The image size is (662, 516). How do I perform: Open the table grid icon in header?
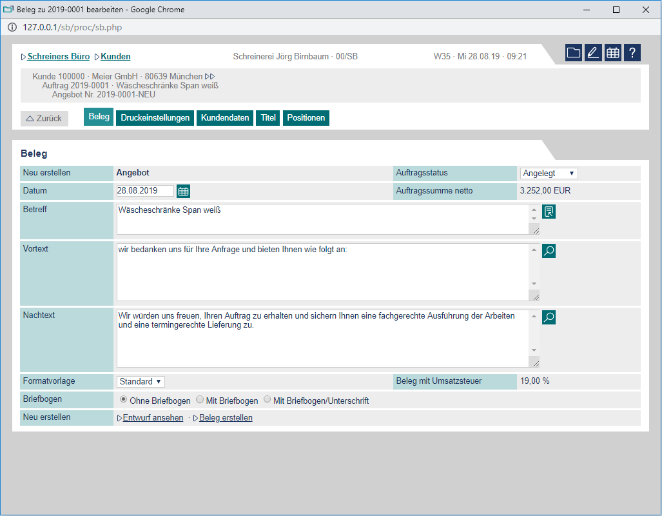tap(613, 53)
